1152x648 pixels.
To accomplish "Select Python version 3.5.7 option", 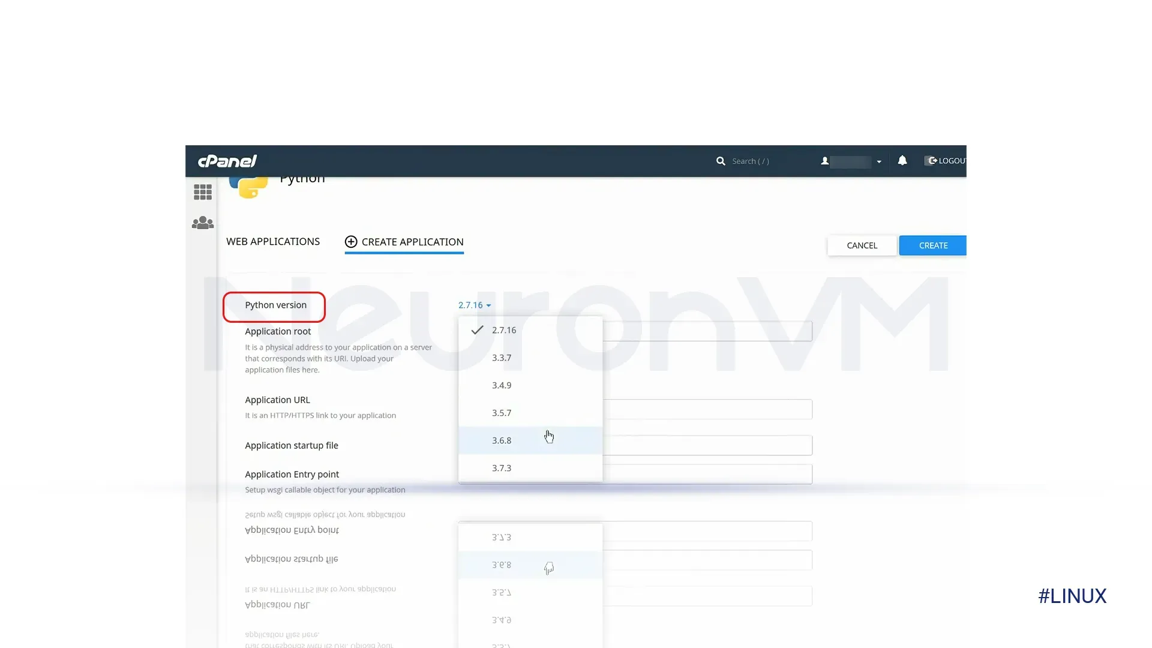I will 502,412.
